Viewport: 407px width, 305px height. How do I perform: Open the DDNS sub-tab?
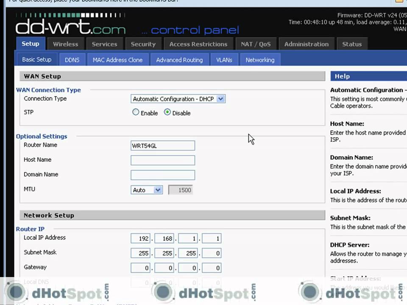[x=72, y=60]
